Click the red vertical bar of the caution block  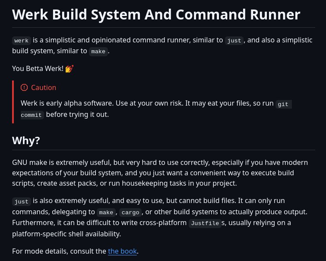click(13, 102)
